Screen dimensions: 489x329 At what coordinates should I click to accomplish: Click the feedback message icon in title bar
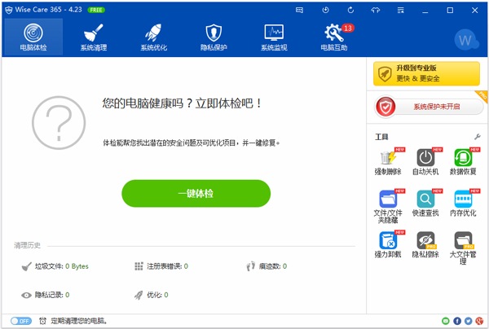(x=299, y=11)
